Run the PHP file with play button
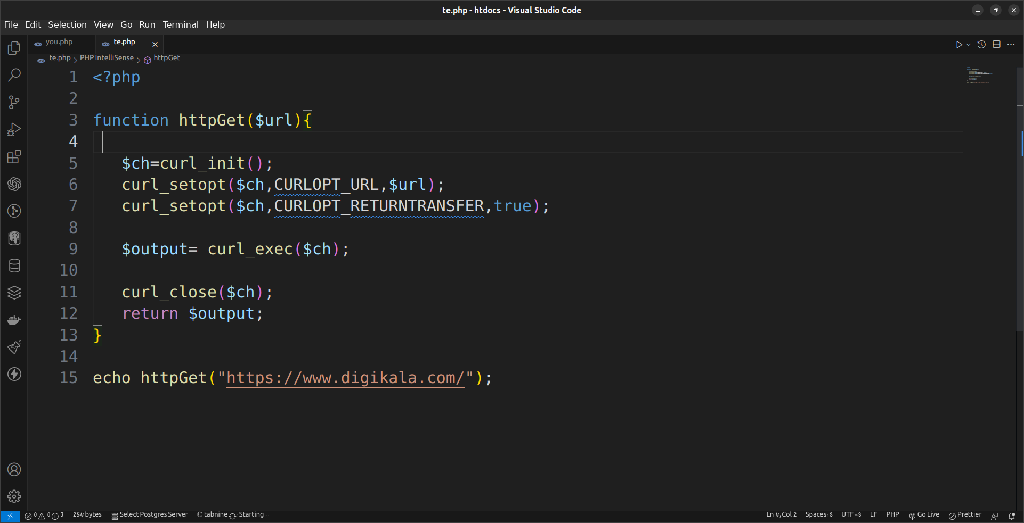 coord(959,45)
